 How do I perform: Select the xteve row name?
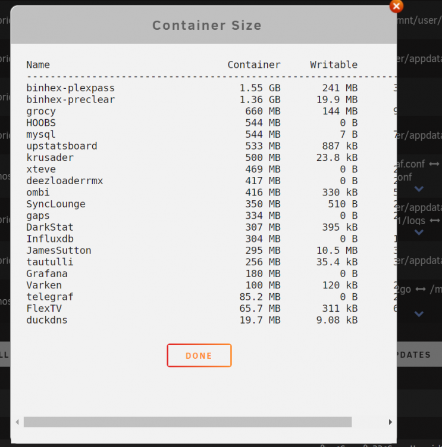41,169
